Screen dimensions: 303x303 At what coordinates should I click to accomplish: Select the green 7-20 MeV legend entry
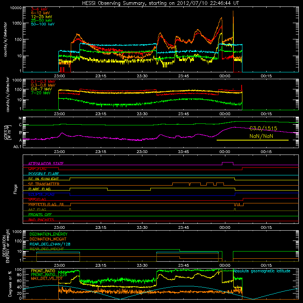point(41,93)
